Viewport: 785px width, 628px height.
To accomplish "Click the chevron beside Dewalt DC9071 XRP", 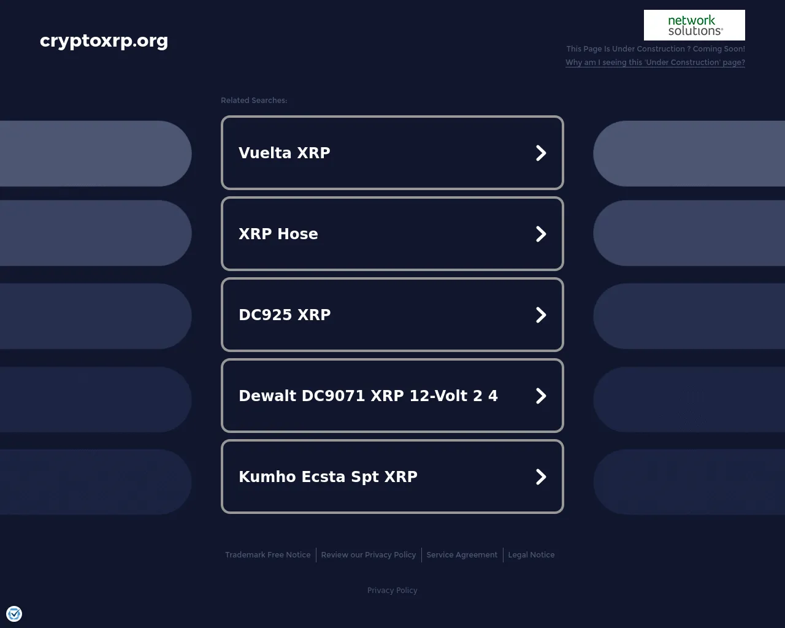I will point(541,396).
